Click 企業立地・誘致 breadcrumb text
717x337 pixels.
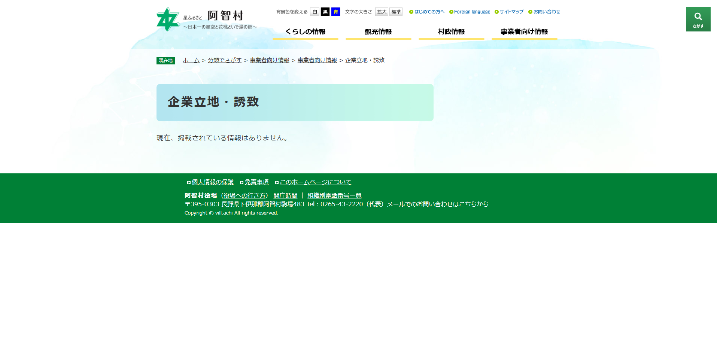(x=365, y=60)
